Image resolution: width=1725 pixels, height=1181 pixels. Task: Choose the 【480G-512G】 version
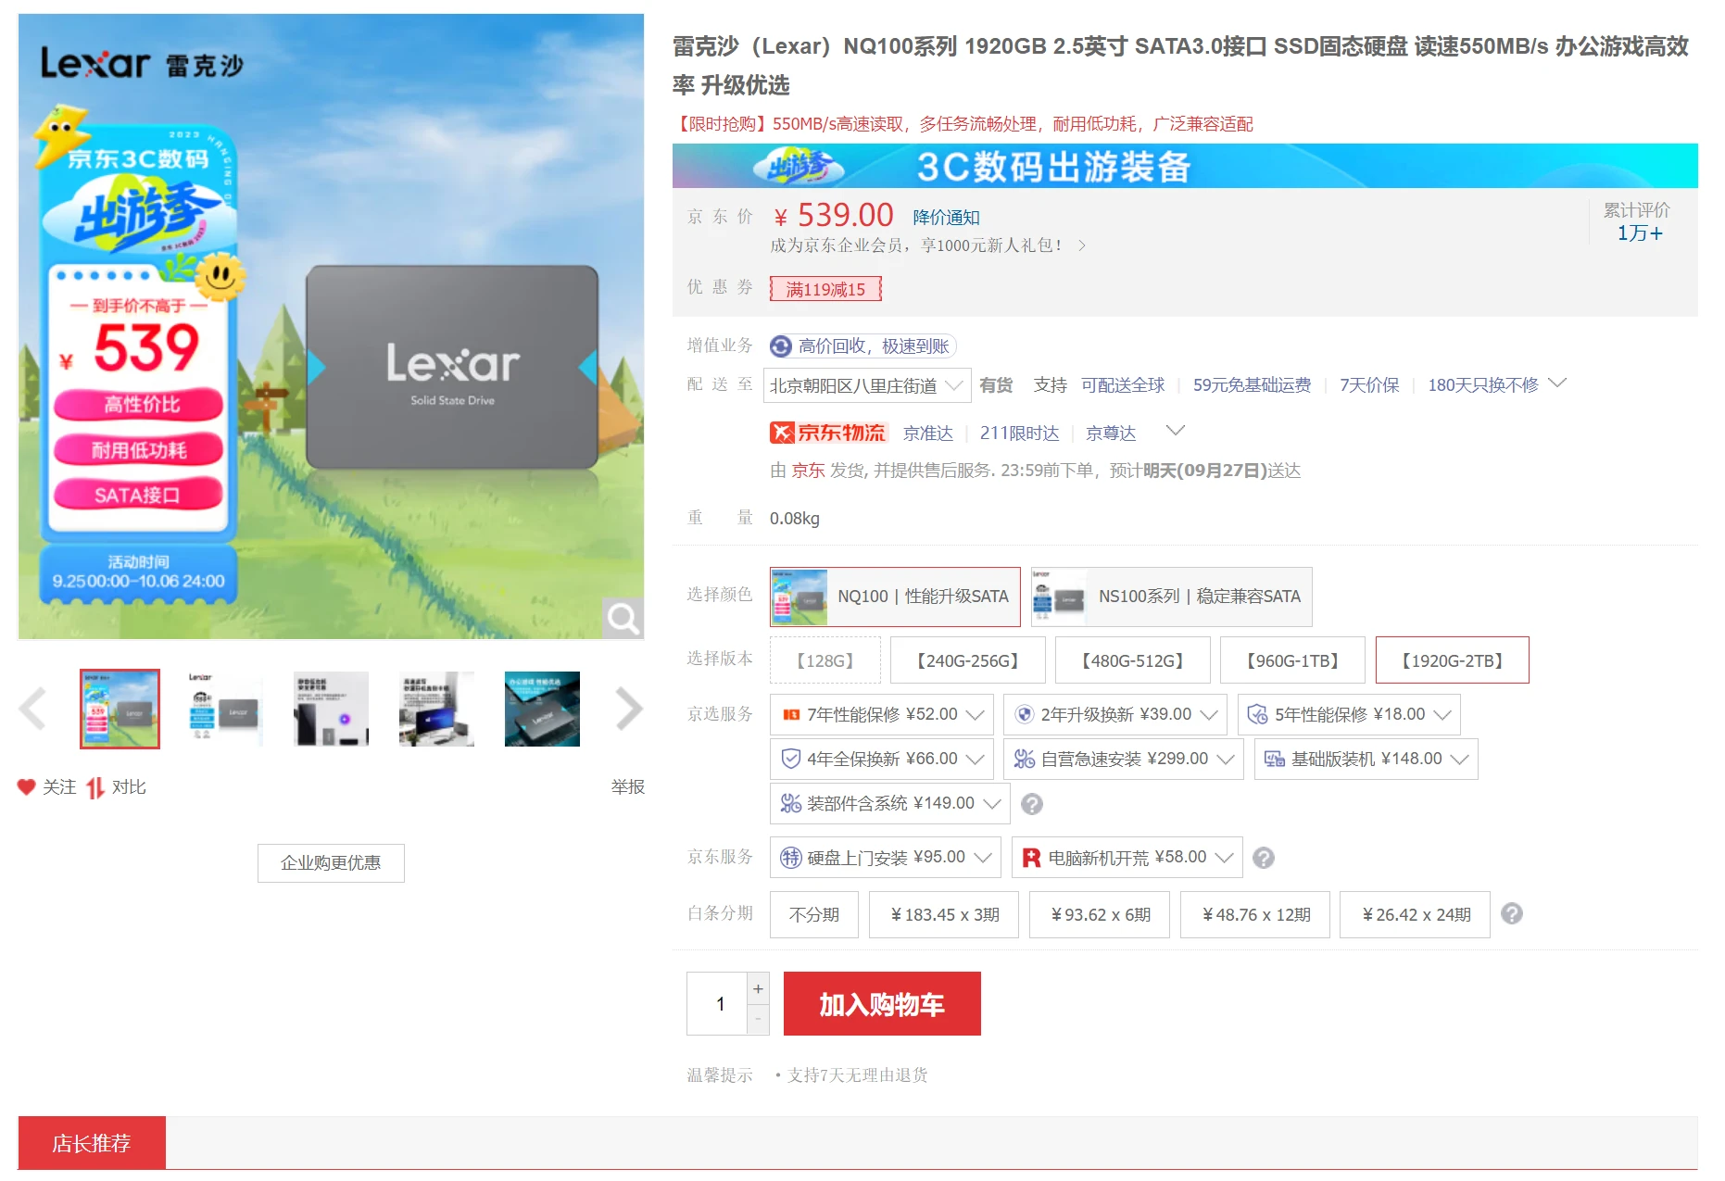click(x=1132, y=660)
